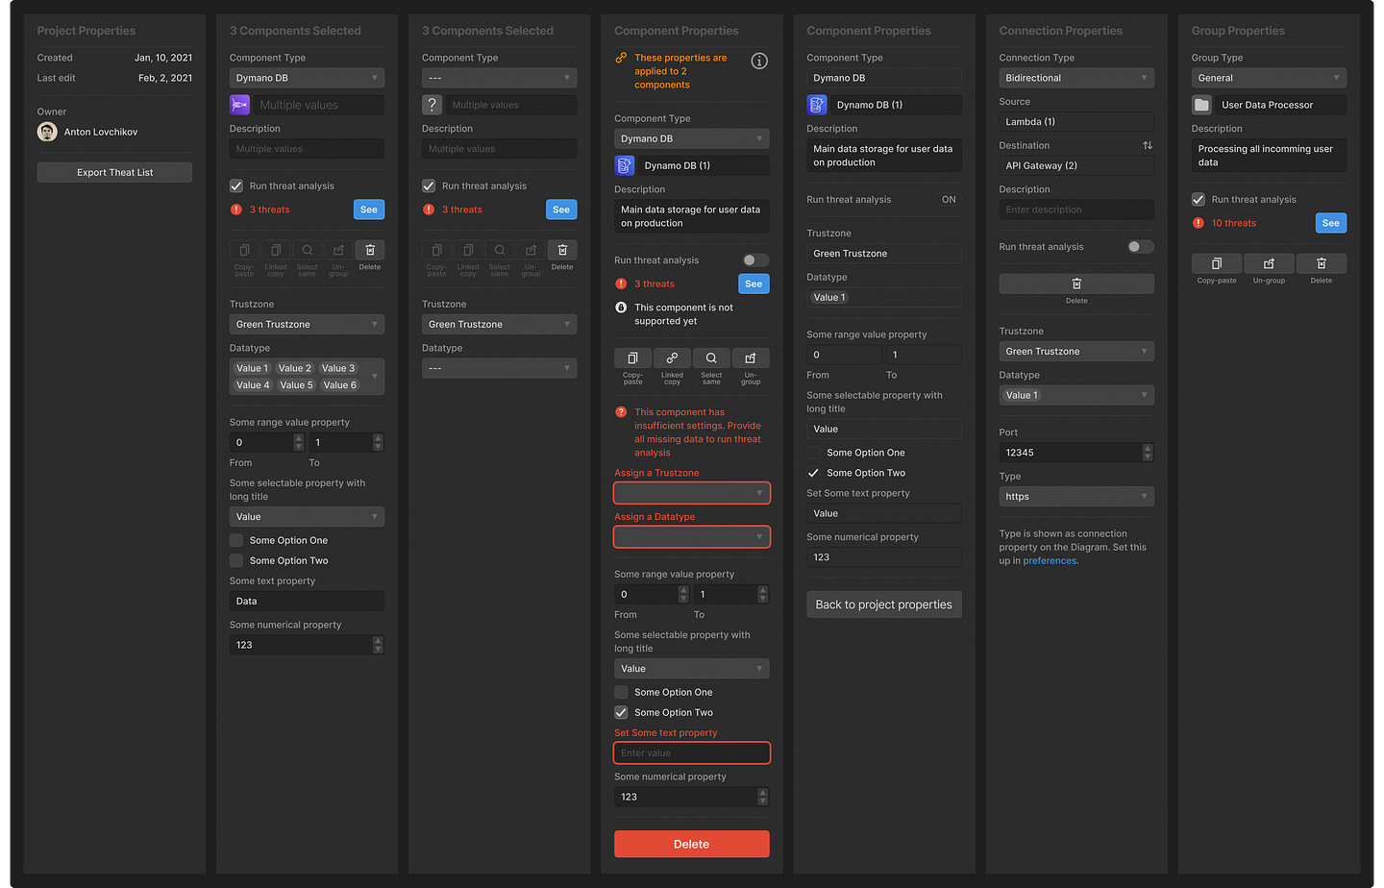The height and width of the screenshot is (888, 1384).
Task: Open the Assign a Trustzone dropdown
Action: click(x=692, y=493)
